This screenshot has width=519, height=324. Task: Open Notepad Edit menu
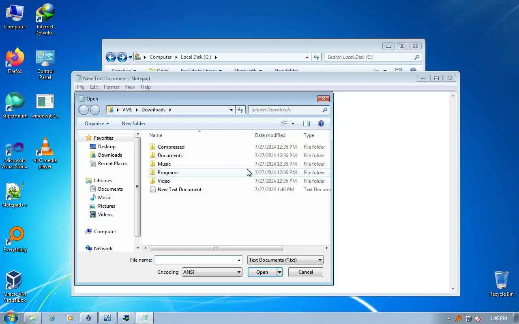click(94, 87)
